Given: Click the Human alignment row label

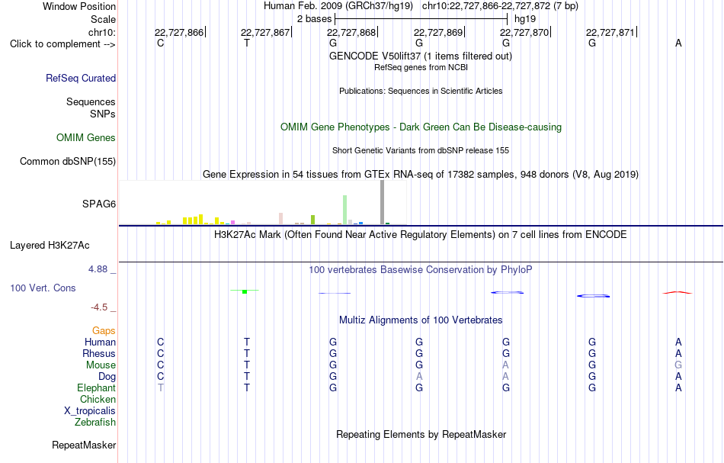Looking at the screenshot, I should tap(100, 342).
